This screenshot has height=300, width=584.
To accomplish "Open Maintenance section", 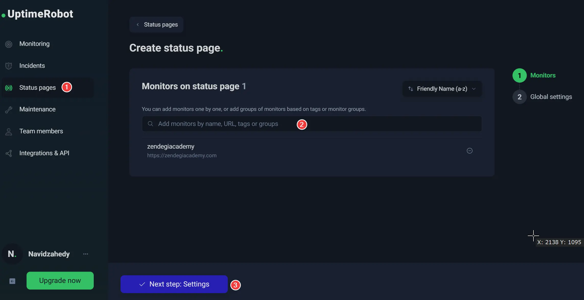I will (x=37, y=109).
